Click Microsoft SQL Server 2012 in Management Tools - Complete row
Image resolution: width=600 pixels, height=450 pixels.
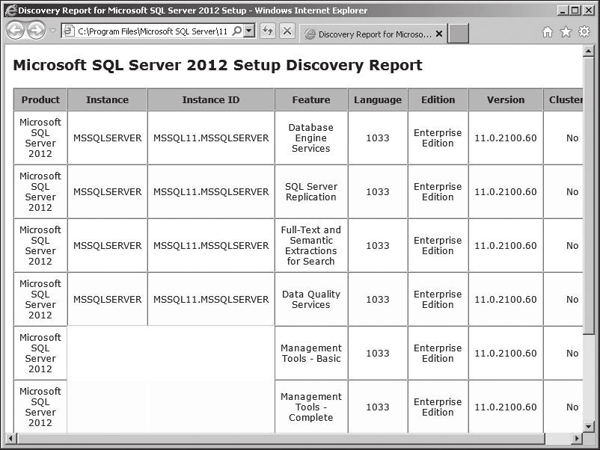[x=40, y=407]
